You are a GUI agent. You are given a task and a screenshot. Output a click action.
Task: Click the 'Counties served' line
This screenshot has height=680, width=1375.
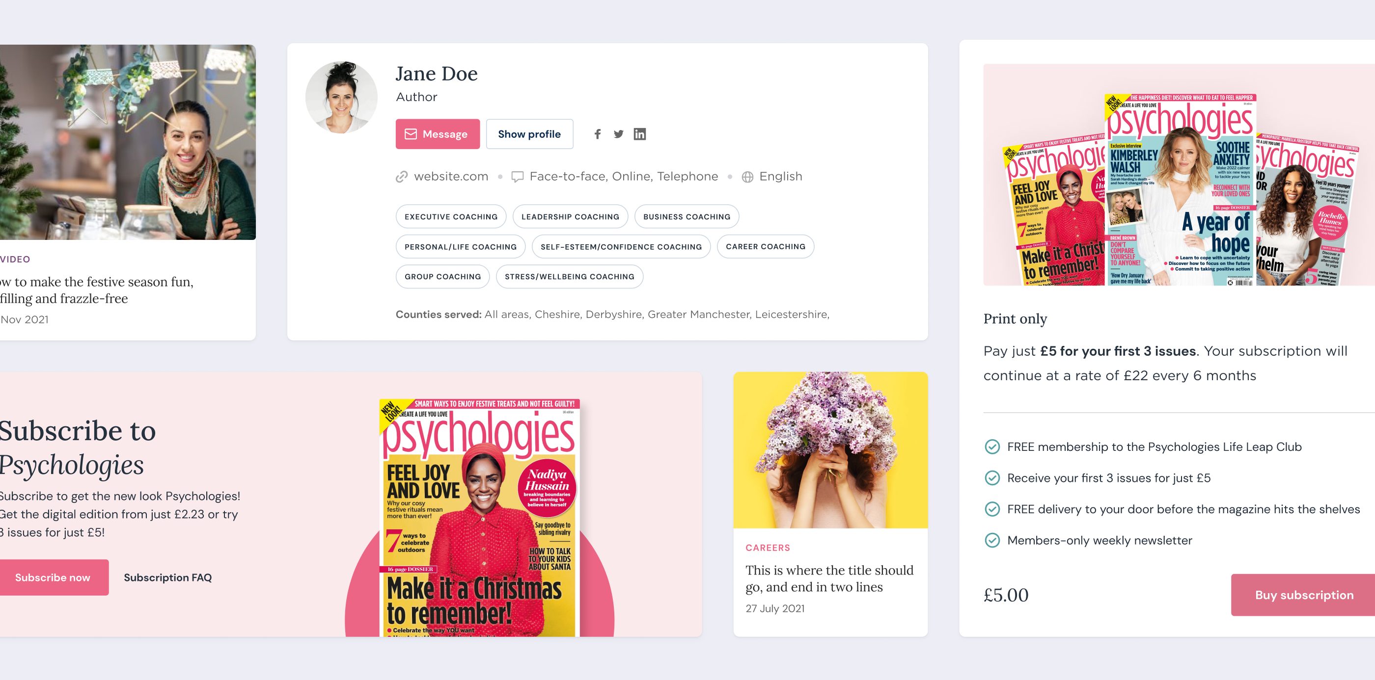(x=612, y=314)
